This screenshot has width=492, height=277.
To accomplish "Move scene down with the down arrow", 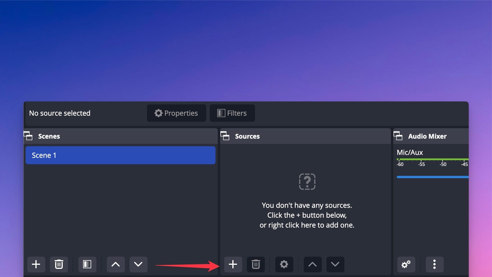I will pos(138,265).
